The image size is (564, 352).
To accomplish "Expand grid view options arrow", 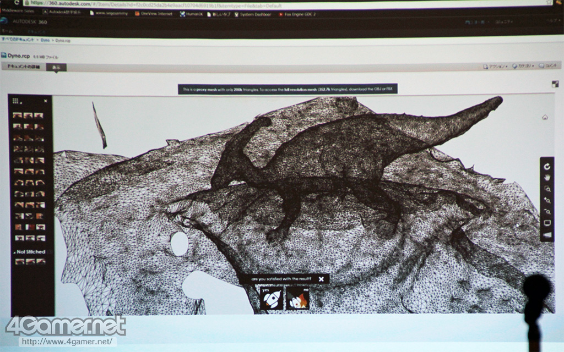I will (x=20, y=103).
